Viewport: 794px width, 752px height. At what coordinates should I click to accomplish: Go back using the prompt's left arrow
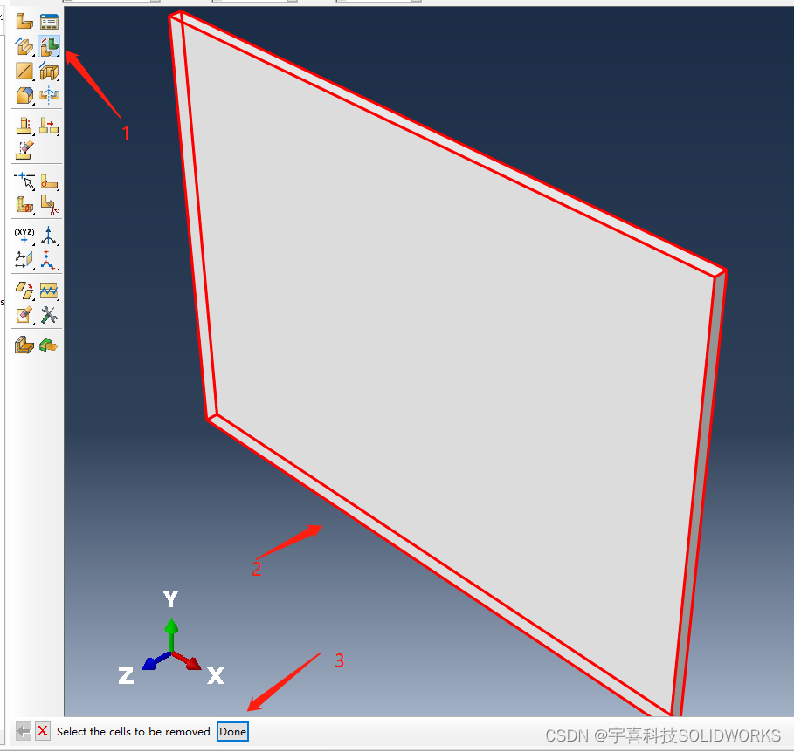pyautogui.click(x=24, y=731)
